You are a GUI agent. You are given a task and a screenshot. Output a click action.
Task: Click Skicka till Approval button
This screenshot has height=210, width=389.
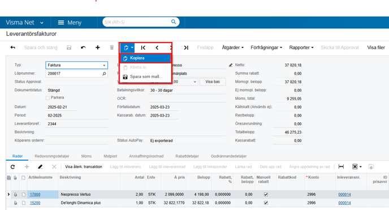339,48
